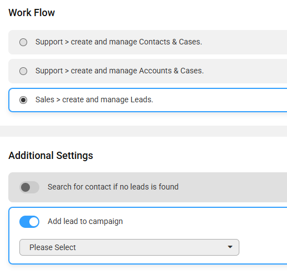Enable Search for contact toggle switch
This screenshot has width=287, height=274.
click(x=29, y=187)
